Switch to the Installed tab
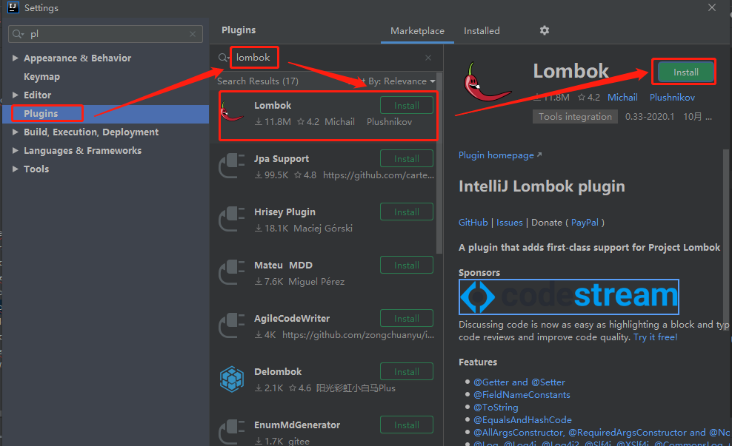Viewport: 732px width, 446px height. (482, 31)
